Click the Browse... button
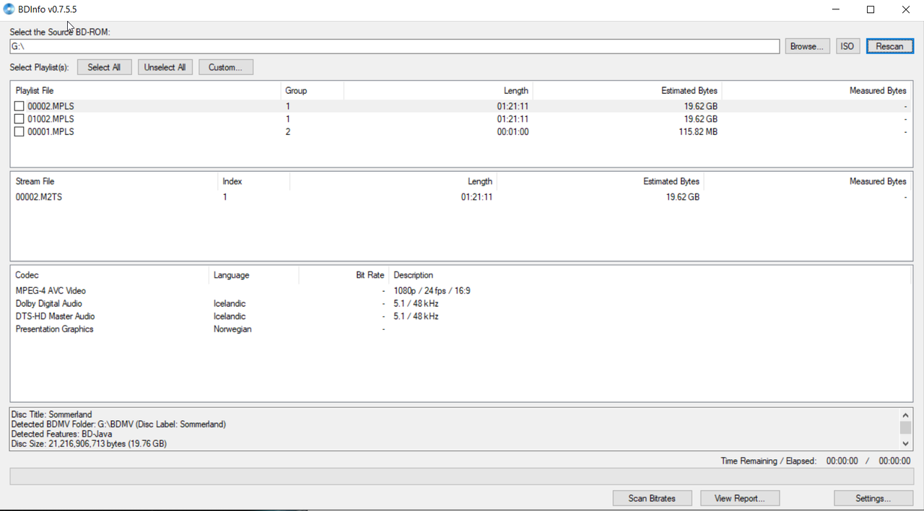 tap(807, 46)
